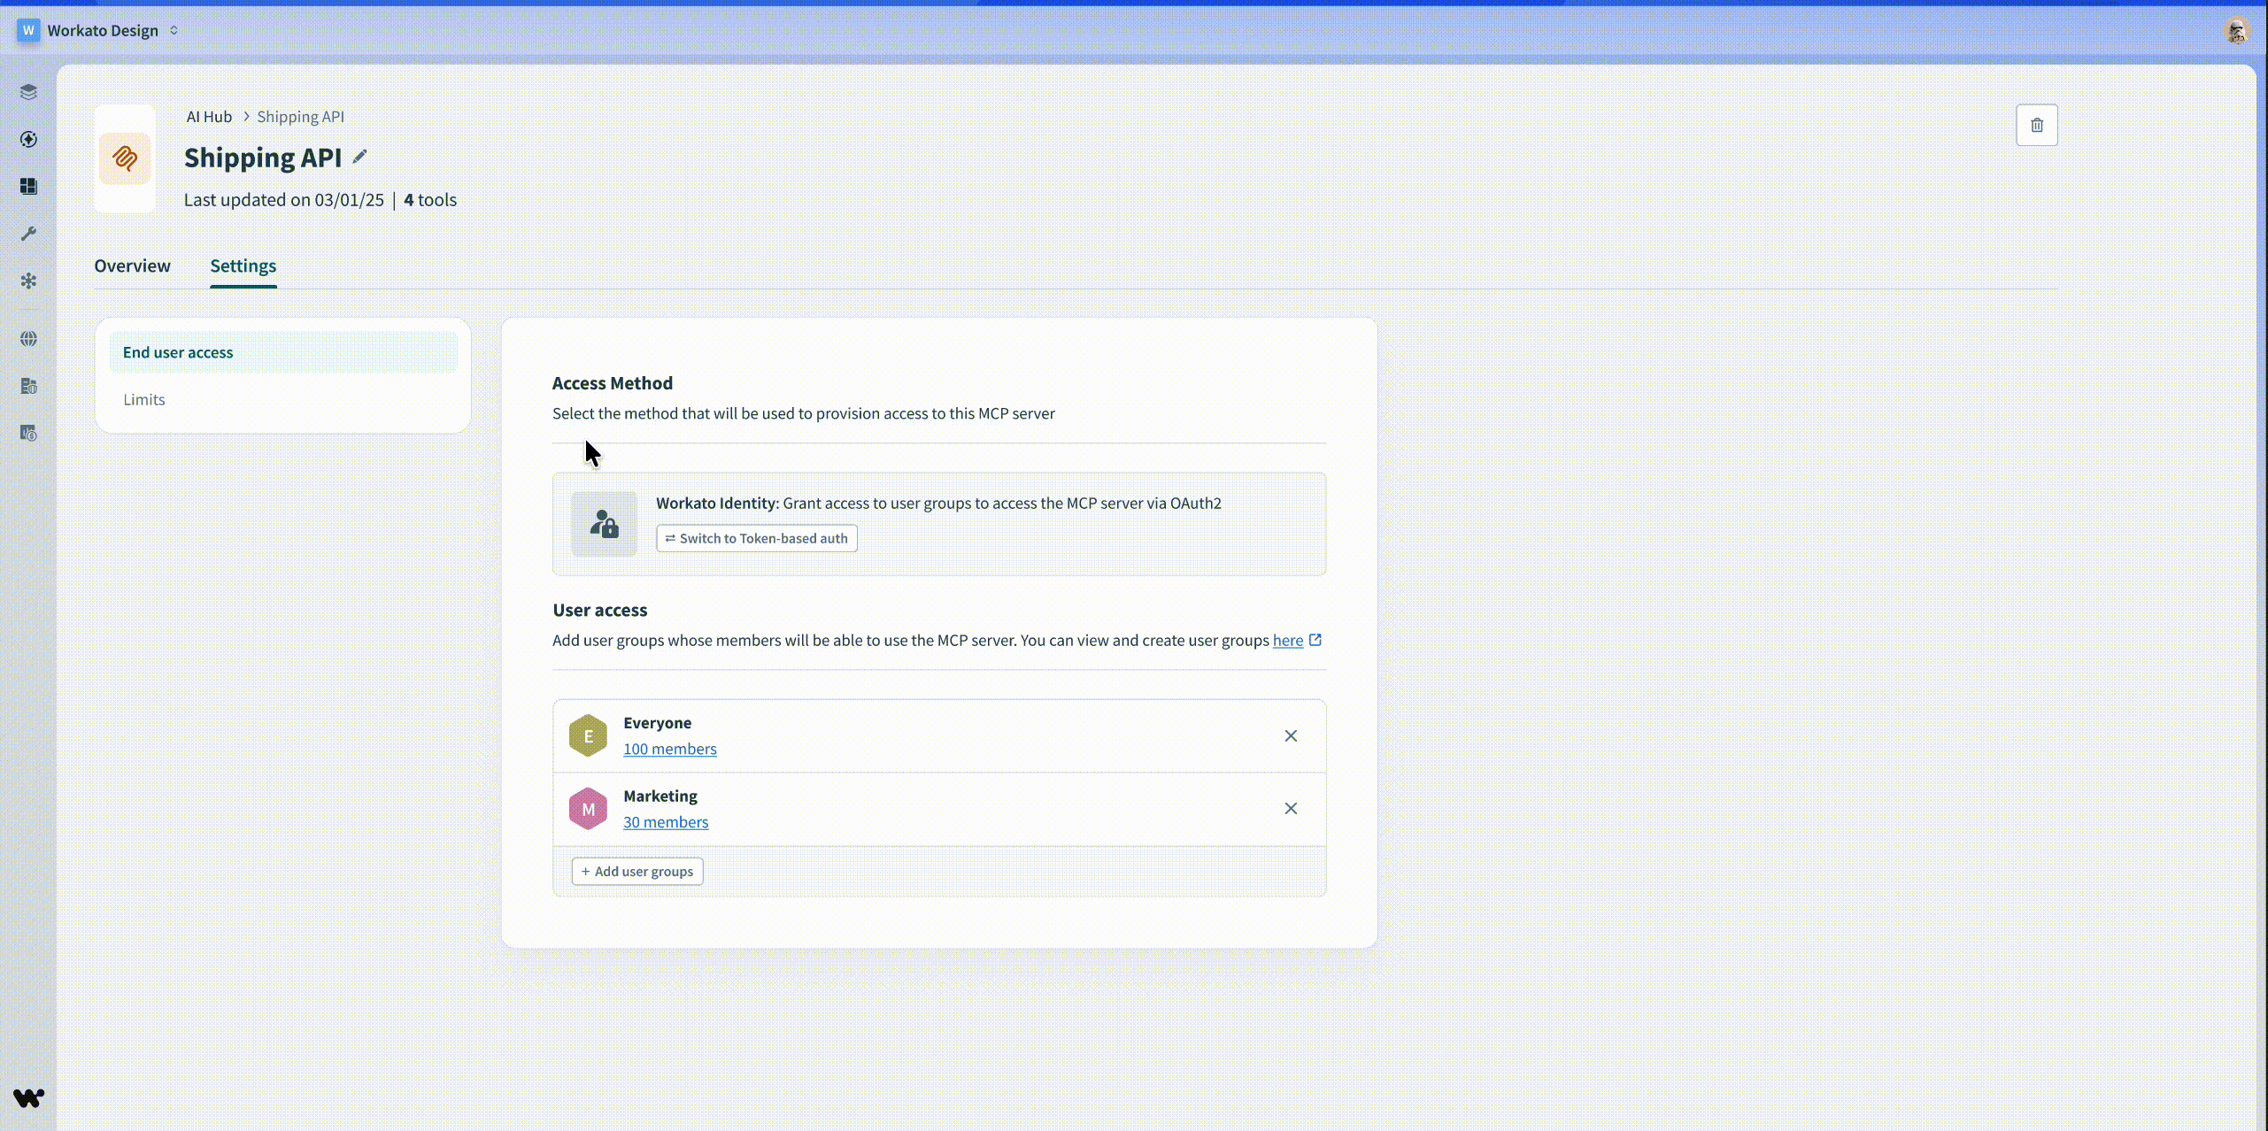Viewport: 2268px width, 1131px height.
Task: Open the user profile avatar
Action: pos(2236,30)
